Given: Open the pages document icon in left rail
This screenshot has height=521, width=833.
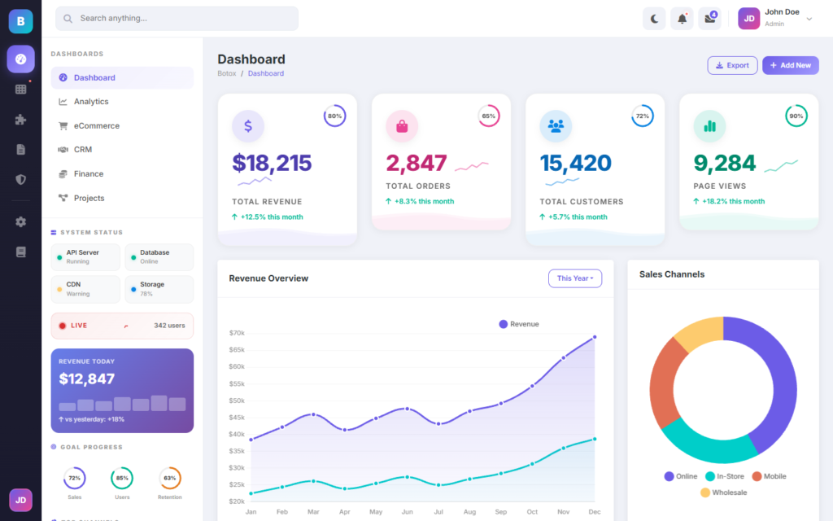Looking at the screenshot, I should point(20,150).
